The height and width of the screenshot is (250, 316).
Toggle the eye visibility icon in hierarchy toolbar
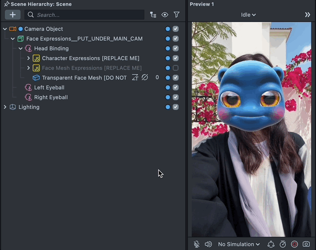coord(165,15)
